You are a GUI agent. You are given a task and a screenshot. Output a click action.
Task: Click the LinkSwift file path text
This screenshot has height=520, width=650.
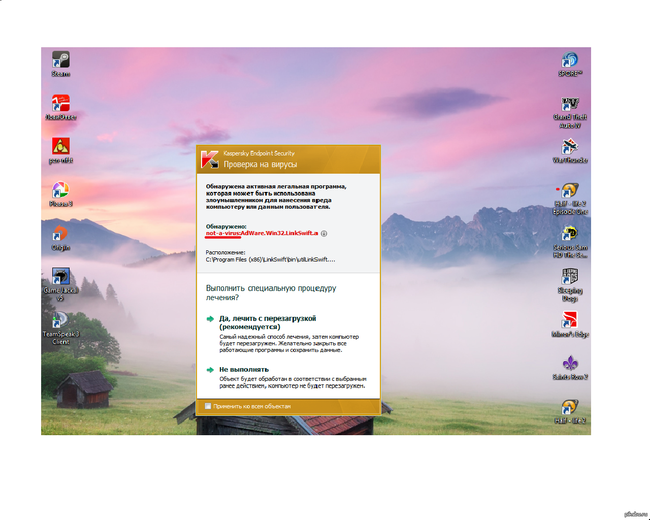click(x=271, y=259)
